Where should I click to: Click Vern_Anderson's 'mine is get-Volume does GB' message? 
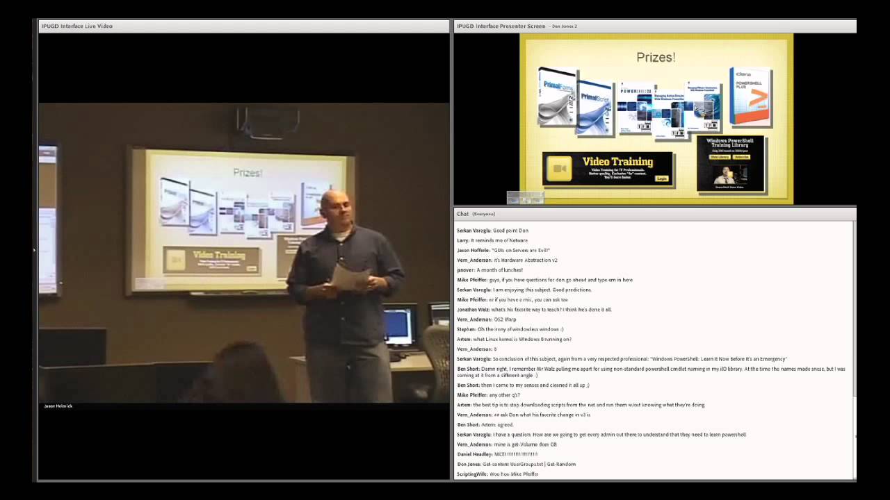pyautogui.click(x=507, y=444)
